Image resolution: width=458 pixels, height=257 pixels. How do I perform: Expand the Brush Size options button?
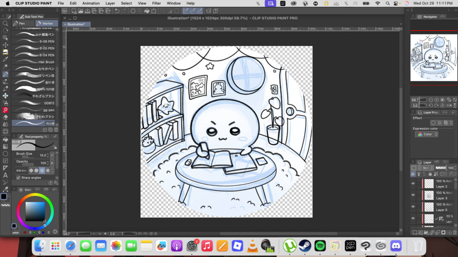point(52,155)
